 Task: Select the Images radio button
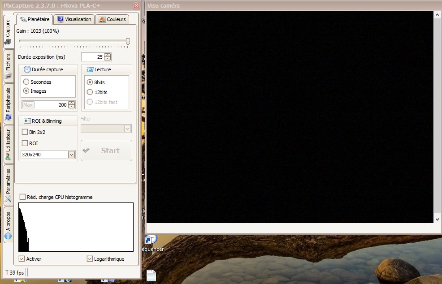[x=26, y=91]
